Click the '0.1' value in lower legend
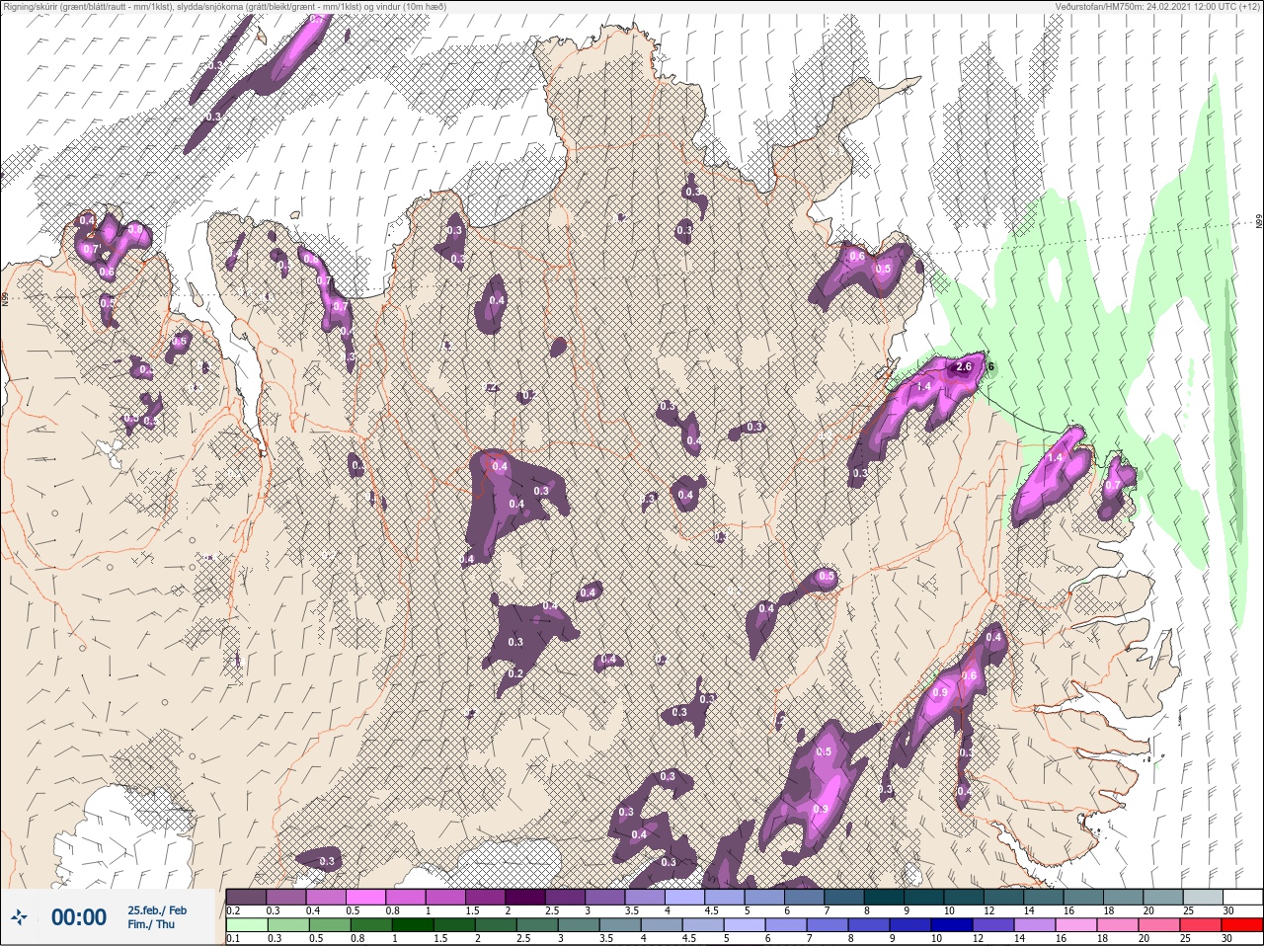Image resolution: width=1264 pixels, height=946 pixels. coord(232,938)
